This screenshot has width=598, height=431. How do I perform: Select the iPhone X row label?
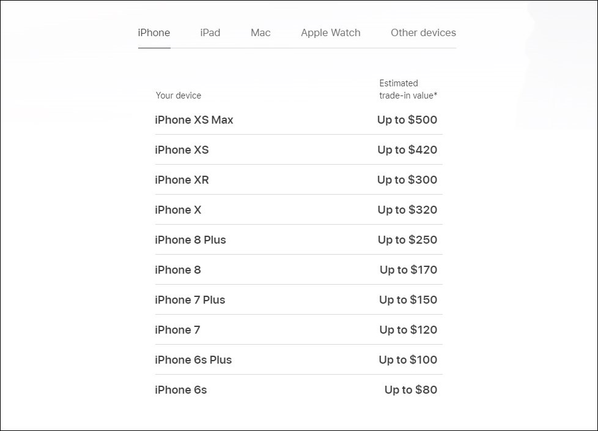click(x=178, y=210)
